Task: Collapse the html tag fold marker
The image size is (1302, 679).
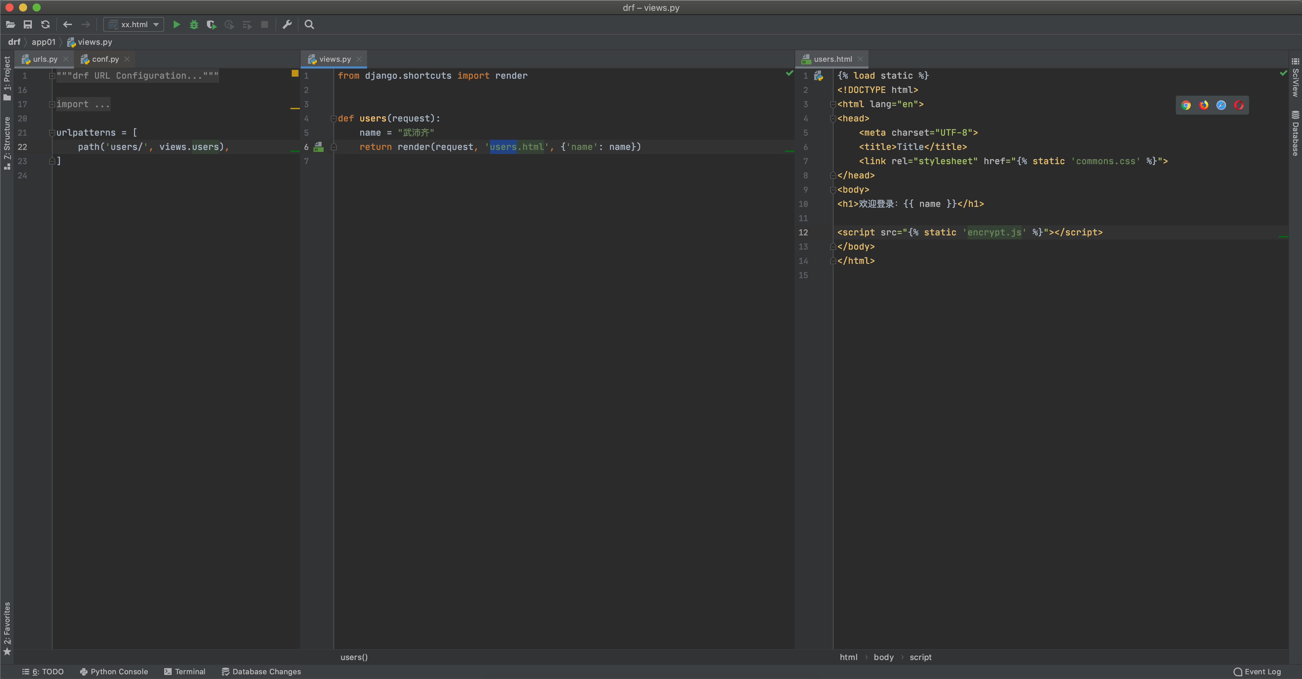Action: click(x=833, y=104)
